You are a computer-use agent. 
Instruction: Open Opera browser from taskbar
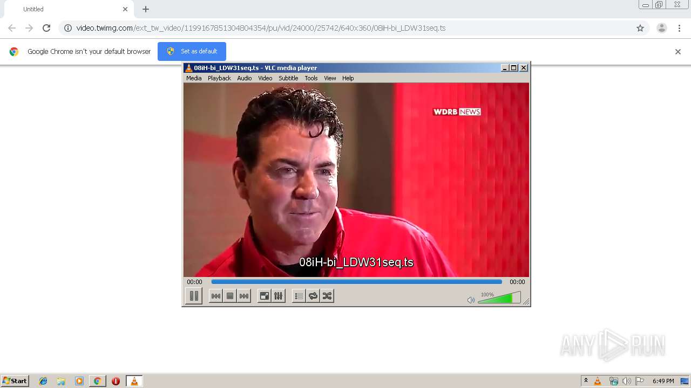point(116,381)
